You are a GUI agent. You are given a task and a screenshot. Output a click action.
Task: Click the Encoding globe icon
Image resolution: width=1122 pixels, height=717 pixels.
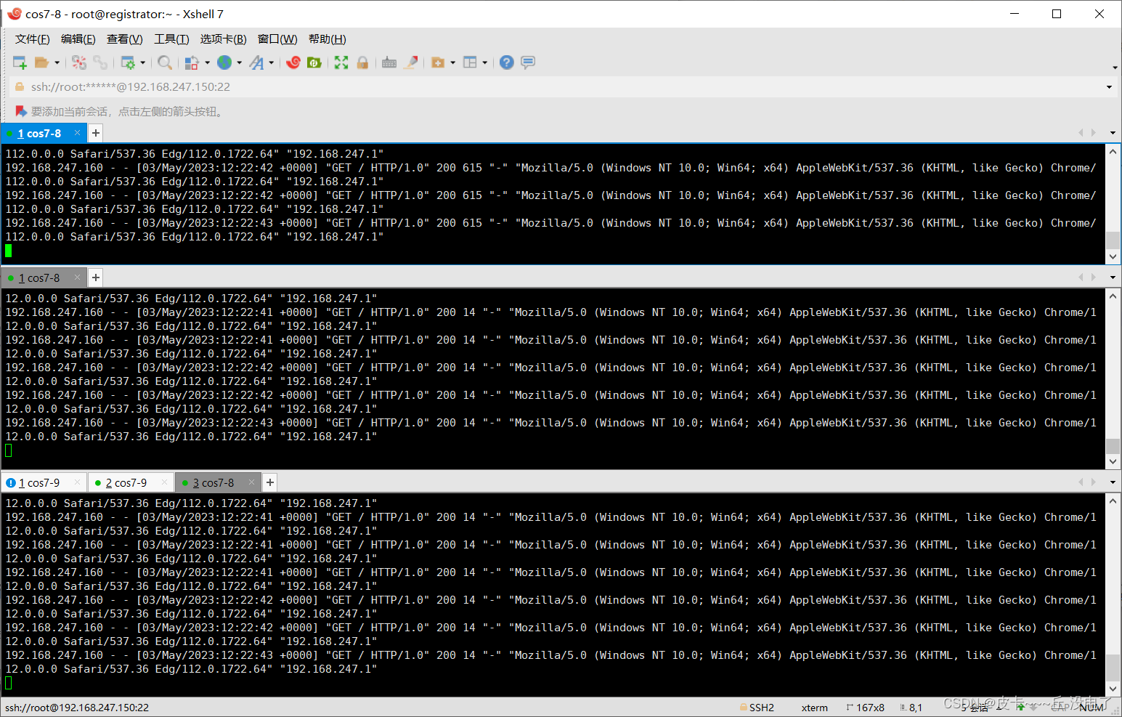point(224,62)
